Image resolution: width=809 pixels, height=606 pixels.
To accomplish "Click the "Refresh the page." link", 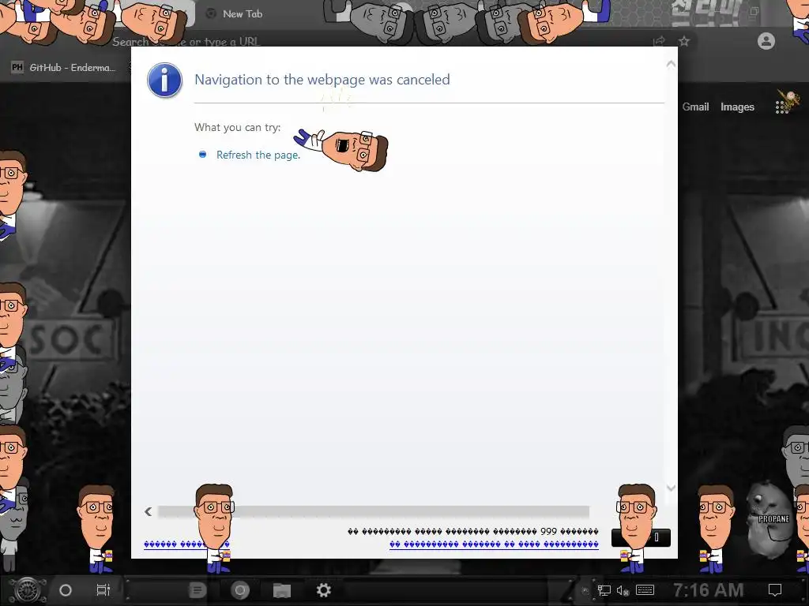I will (x=258, y=155).
